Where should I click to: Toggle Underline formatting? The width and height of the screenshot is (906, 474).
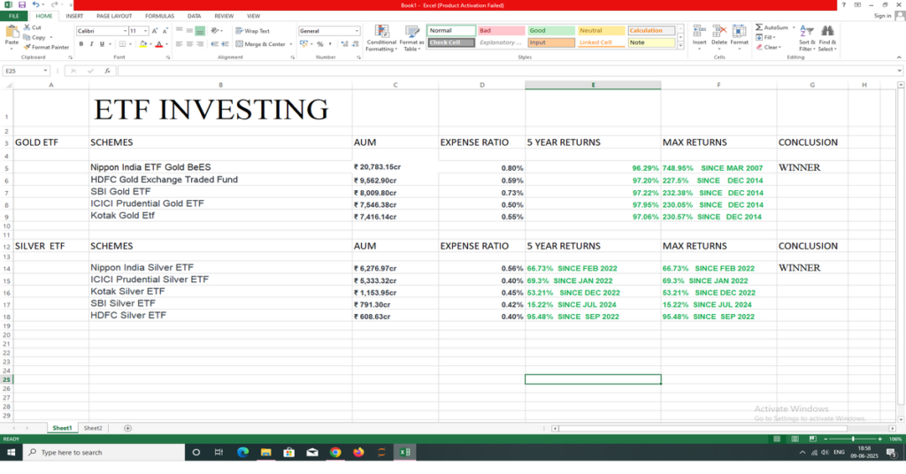103,44
